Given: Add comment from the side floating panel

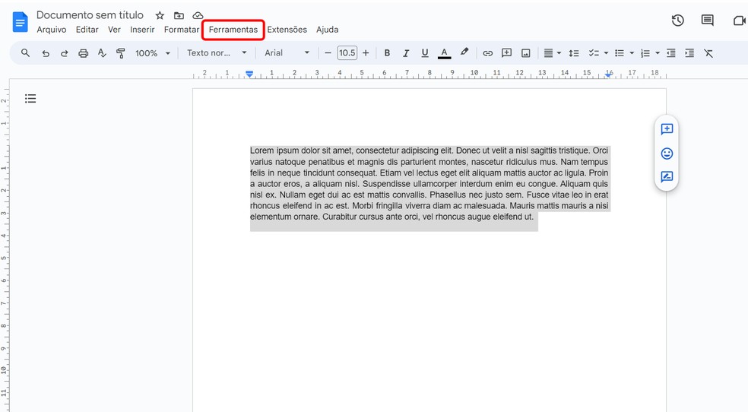Looking at the screenshot, I should click(x=667, y=129).
